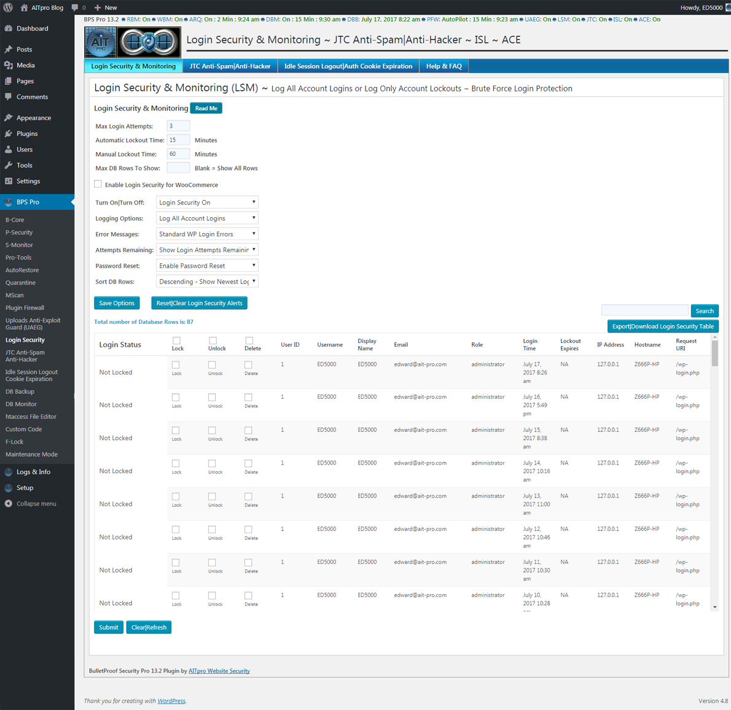Click the Pages icon in sidebar

[x=9, y=81]
